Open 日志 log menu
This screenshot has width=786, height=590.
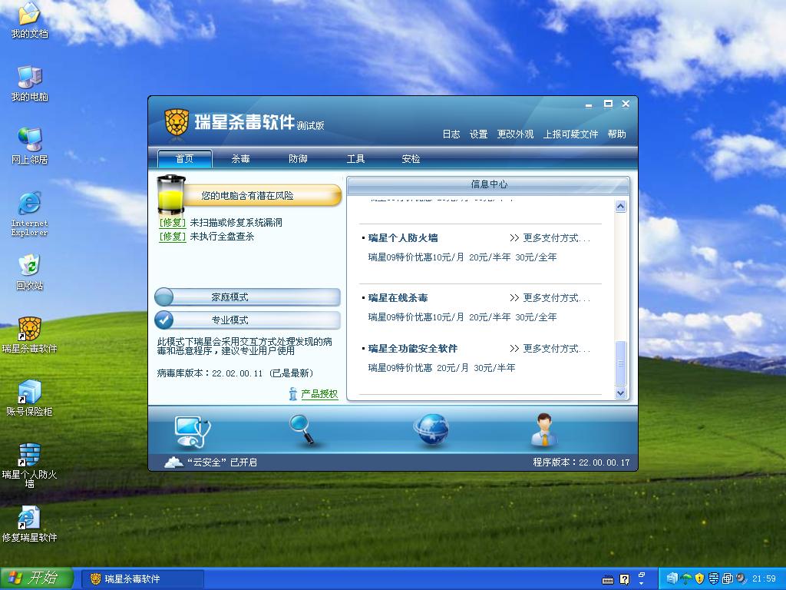451,134
